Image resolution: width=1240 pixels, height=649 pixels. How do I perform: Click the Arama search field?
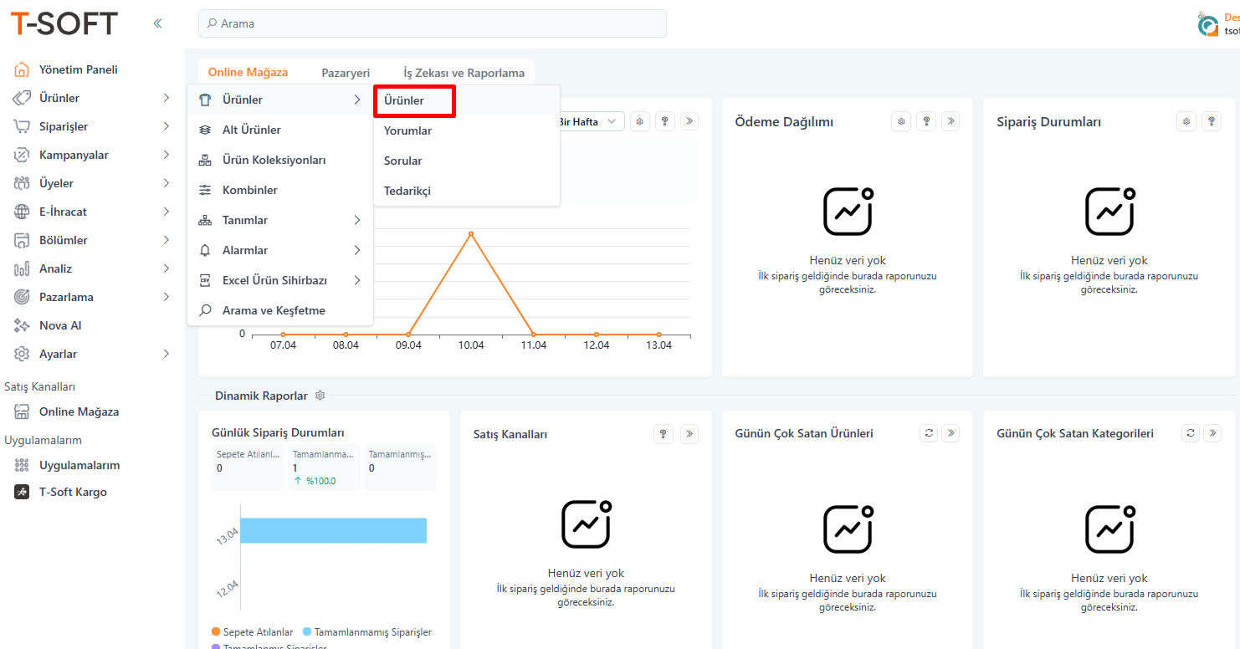click(432, 23)
